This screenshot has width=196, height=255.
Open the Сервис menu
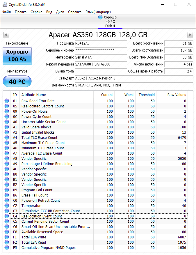click(36, 12)
